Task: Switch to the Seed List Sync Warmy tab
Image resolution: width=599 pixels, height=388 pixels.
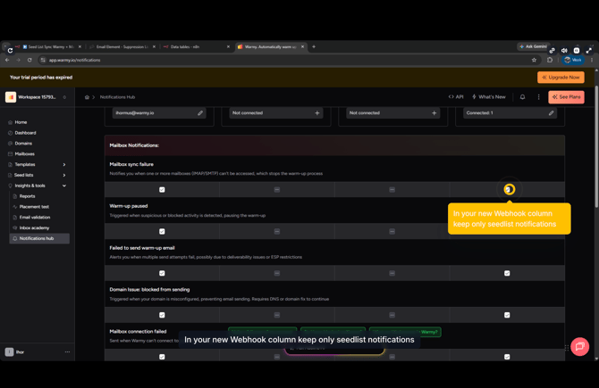Action: [47, 47]
